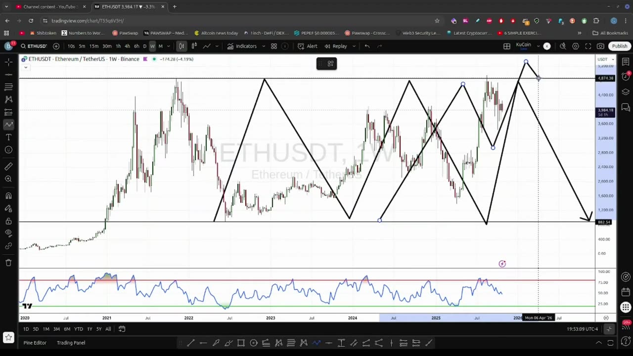Select blue polyline tool in bottom toolbar
This screenshot has width=633, height=356.
(316, 343)
